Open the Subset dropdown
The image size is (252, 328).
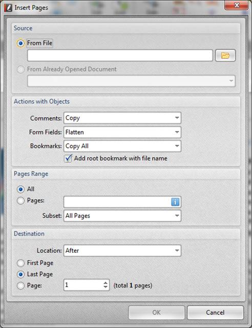[122, 215]
